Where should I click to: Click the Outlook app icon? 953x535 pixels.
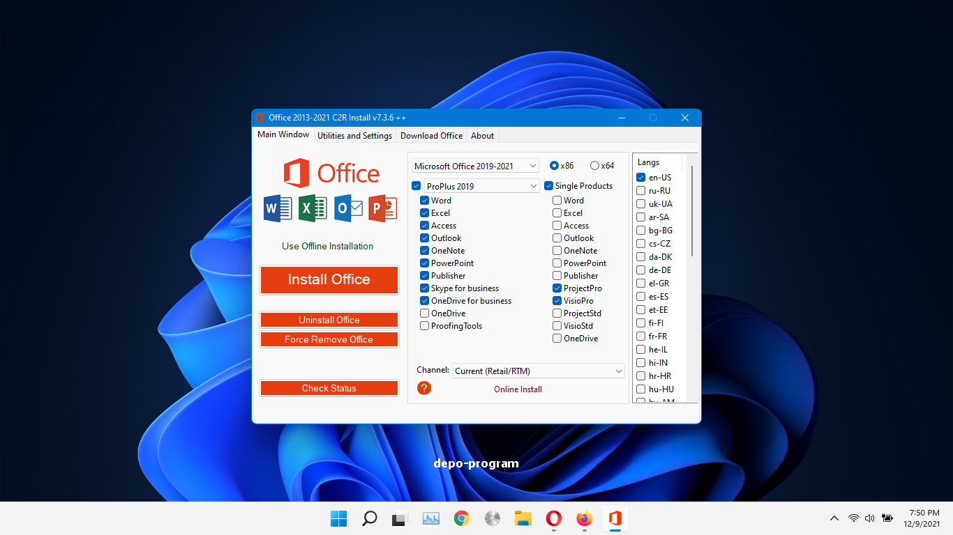click(x=347, y=208)
